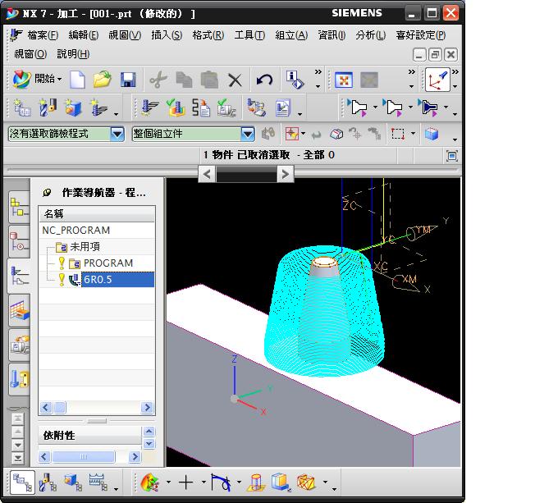Click the Delete X icon

(x=235, y=80)
